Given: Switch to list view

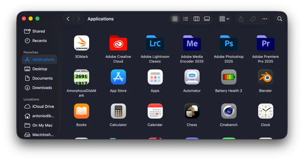Looking at the screenshot, I should (186, 19).
